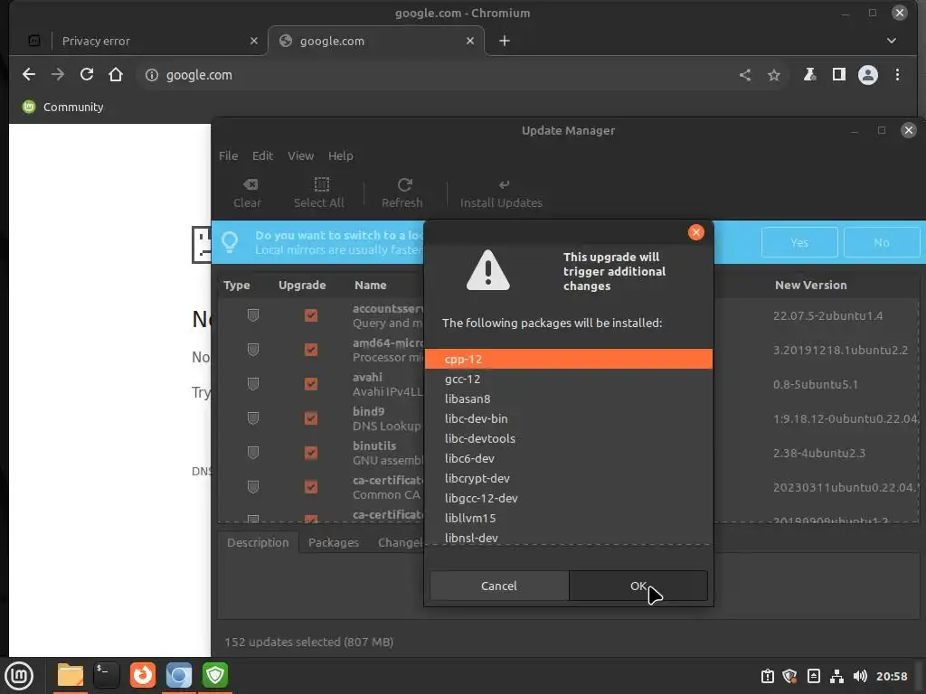Screen dimensions: 926x694
Task: Open Files from the taskbar
Action: pyautogui.click(x=71, y=676)
